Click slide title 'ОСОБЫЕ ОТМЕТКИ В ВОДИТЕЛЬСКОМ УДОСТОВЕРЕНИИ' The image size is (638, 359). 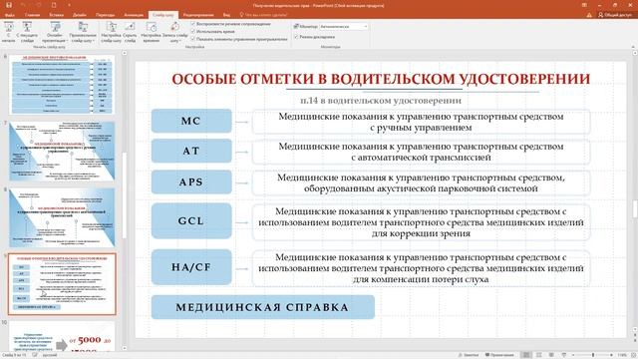pos(381,79)
